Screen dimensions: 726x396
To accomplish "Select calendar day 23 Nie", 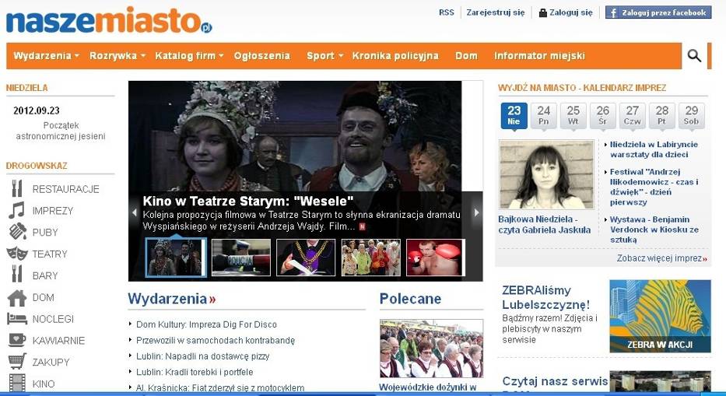I will (x=514, y=115).
